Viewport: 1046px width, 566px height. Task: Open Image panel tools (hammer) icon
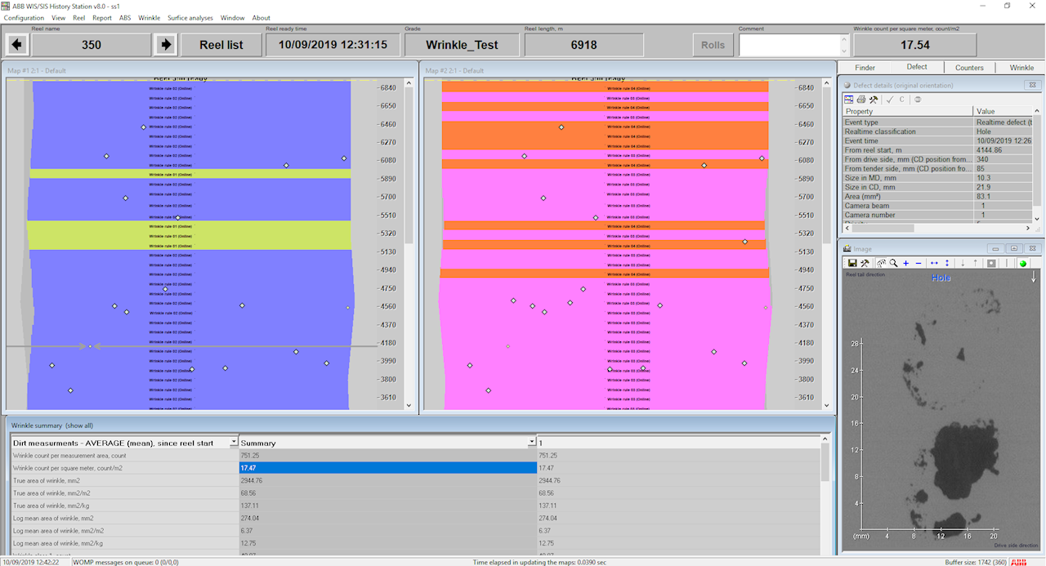(865, 263)
